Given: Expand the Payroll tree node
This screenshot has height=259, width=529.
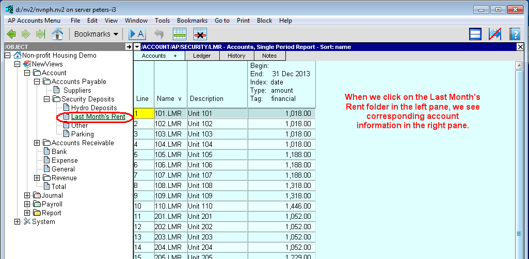Looking at the screenshot, I should pyautogui.click(x=27, y=204).
